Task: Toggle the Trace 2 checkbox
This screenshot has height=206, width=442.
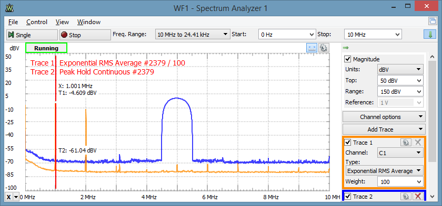Action: pyautogui.click(x=348, y=197)
